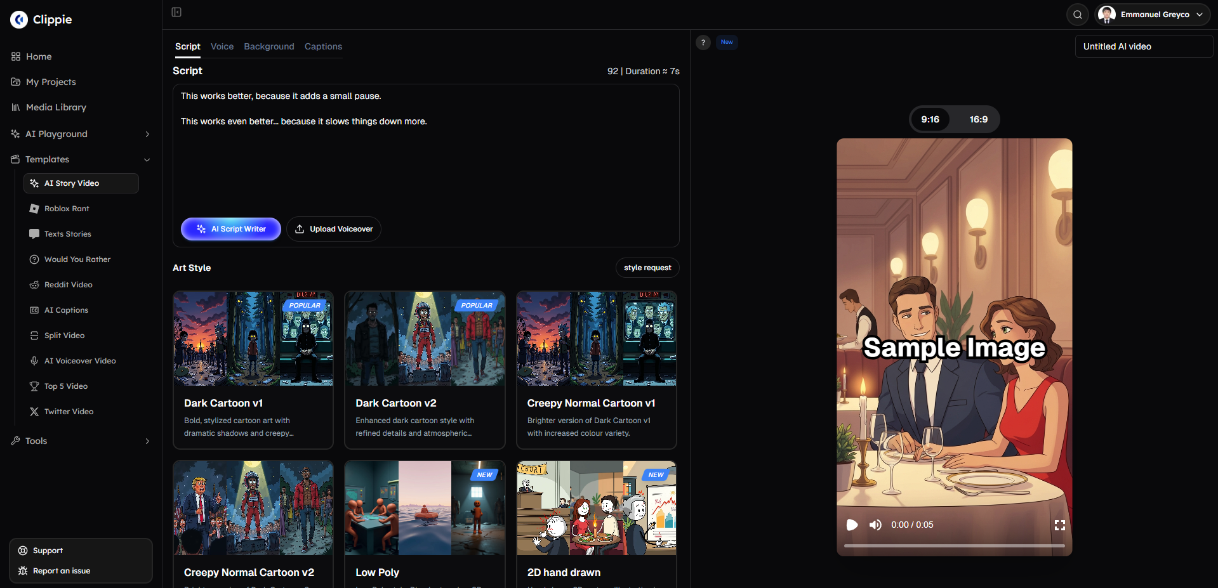The height and width of the screenshot is (588, 1218).
Task: Expand the Tools submenu chevron
Action: click(x=147, y=441)
